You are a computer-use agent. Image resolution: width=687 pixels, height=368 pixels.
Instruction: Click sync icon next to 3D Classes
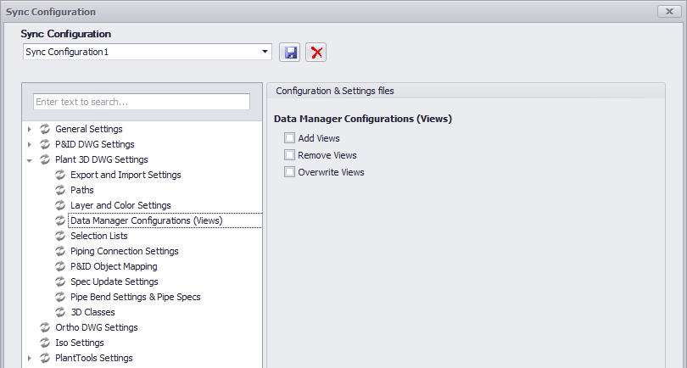pyautogui.click(x=60, y=312)
